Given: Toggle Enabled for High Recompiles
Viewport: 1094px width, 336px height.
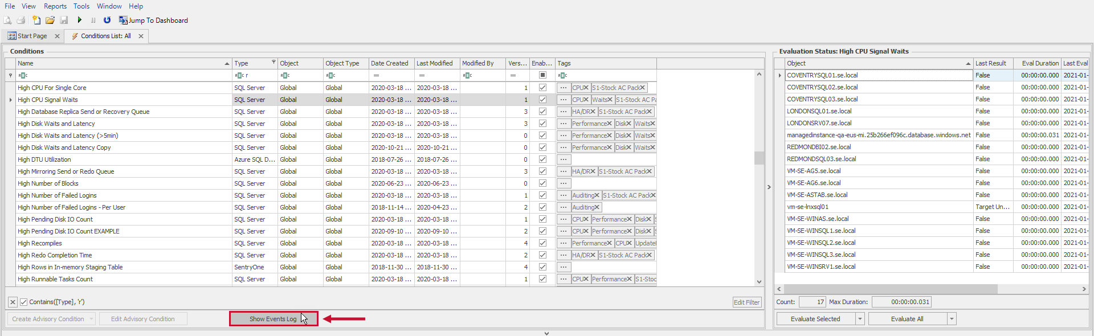Looking at the screenshot, I should click(542, 243).
